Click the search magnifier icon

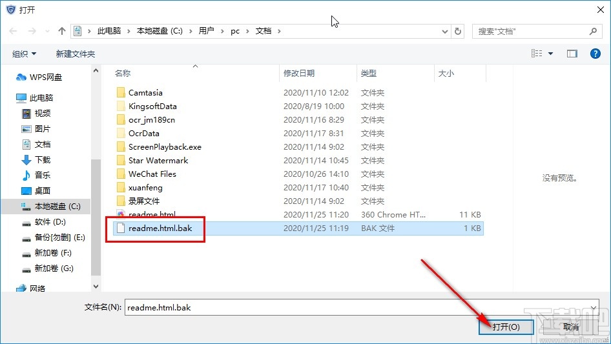[593, 31]
